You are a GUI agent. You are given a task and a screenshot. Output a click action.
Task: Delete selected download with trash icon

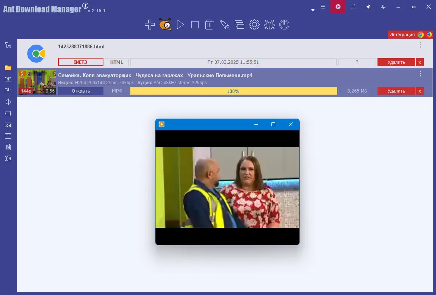point(209,25)
